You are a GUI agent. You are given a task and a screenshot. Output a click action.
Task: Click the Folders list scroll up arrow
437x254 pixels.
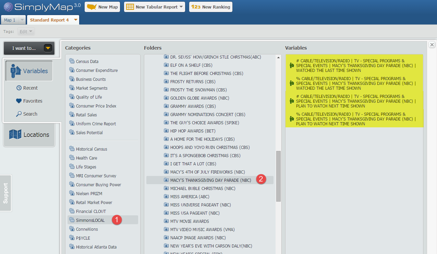[279, 58]
